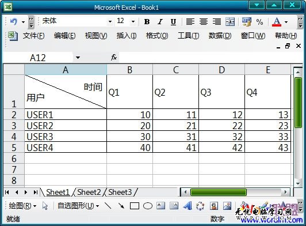Open the 宋体 font name dropdown

(110, 21)
